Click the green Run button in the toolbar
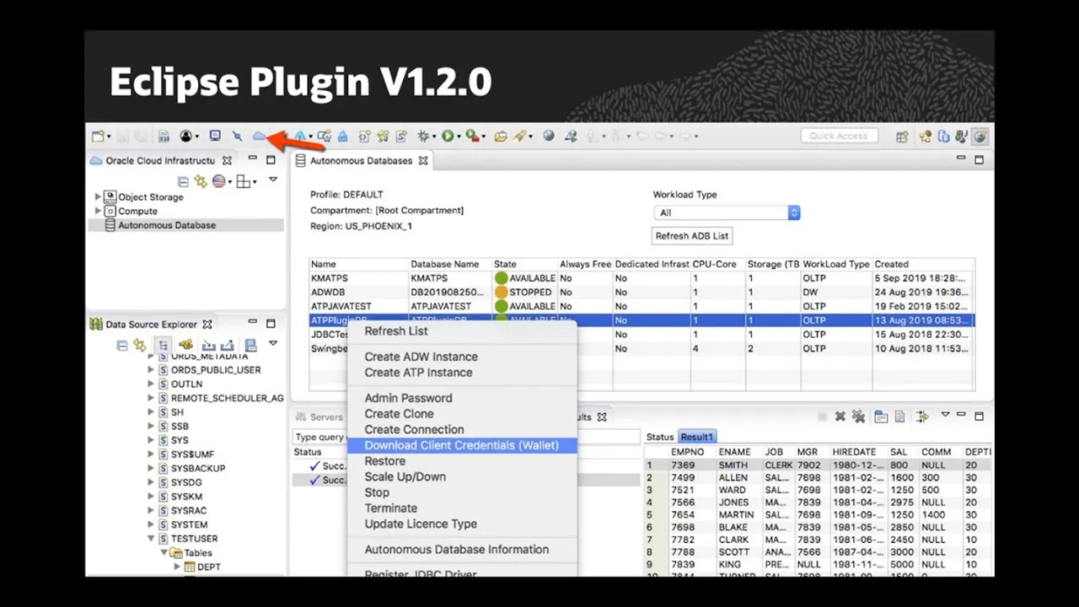 (x=448, y=136)
